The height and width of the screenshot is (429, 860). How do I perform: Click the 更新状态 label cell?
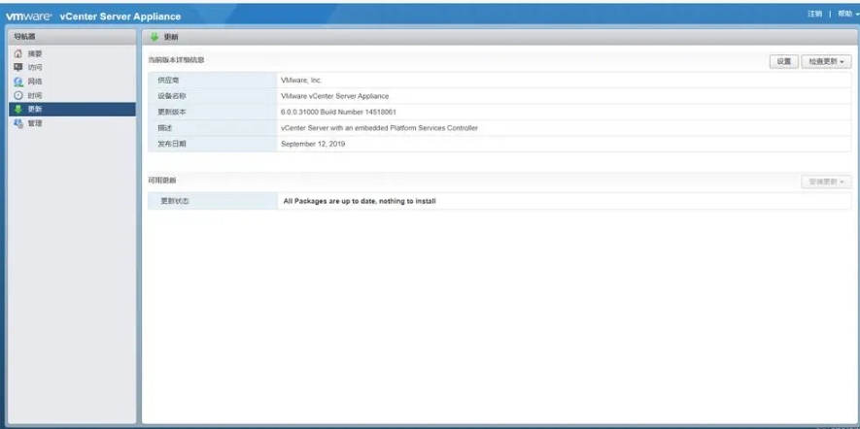pos(213,201)
